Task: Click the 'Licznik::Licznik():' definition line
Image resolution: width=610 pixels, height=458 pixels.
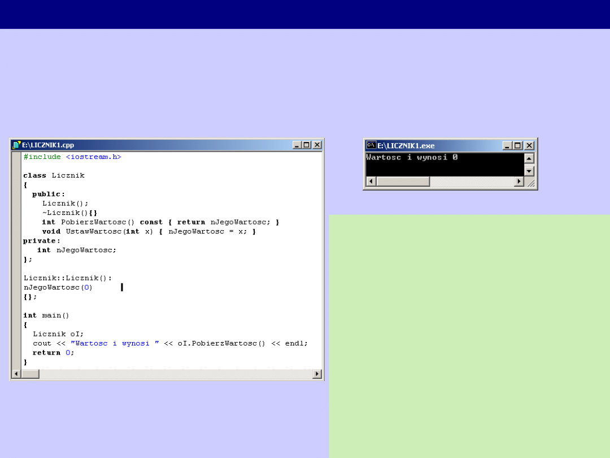Action: click(68, 278)
